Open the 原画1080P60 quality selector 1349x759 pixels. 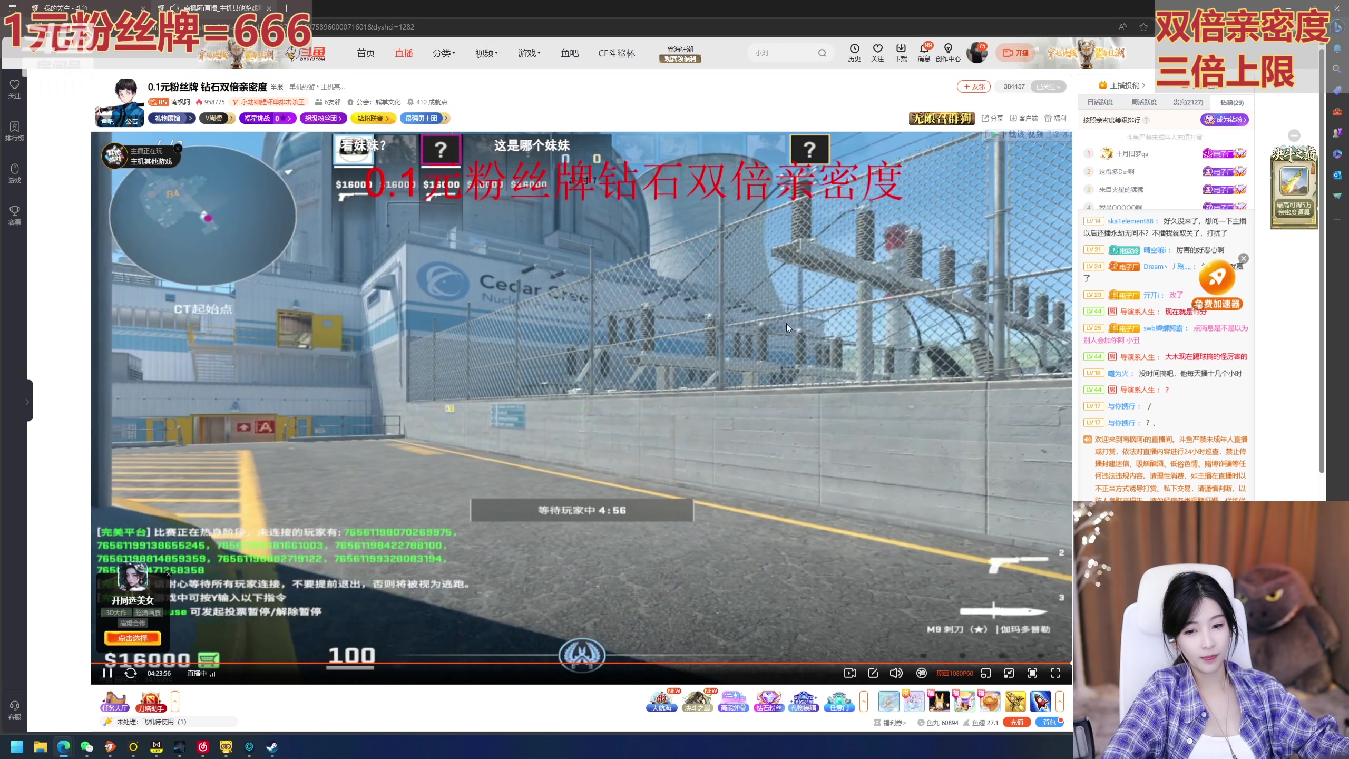coord(954,673)
